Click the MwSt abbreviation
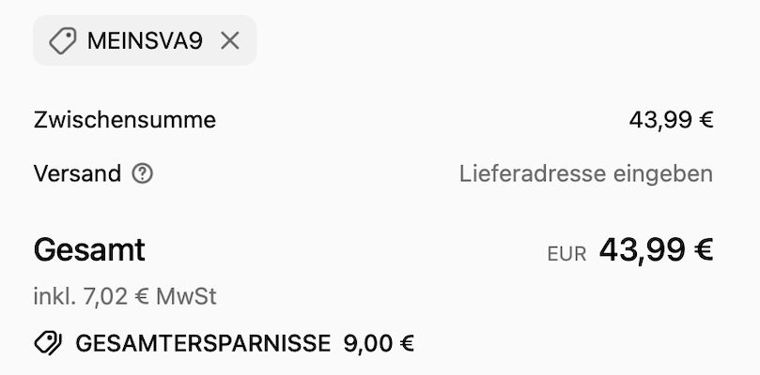Screen dimensions: 760x375 click(186, 297)
